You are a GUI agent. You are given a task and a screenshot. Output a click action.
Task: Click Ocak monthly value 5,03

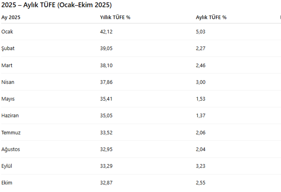[201, 32]
